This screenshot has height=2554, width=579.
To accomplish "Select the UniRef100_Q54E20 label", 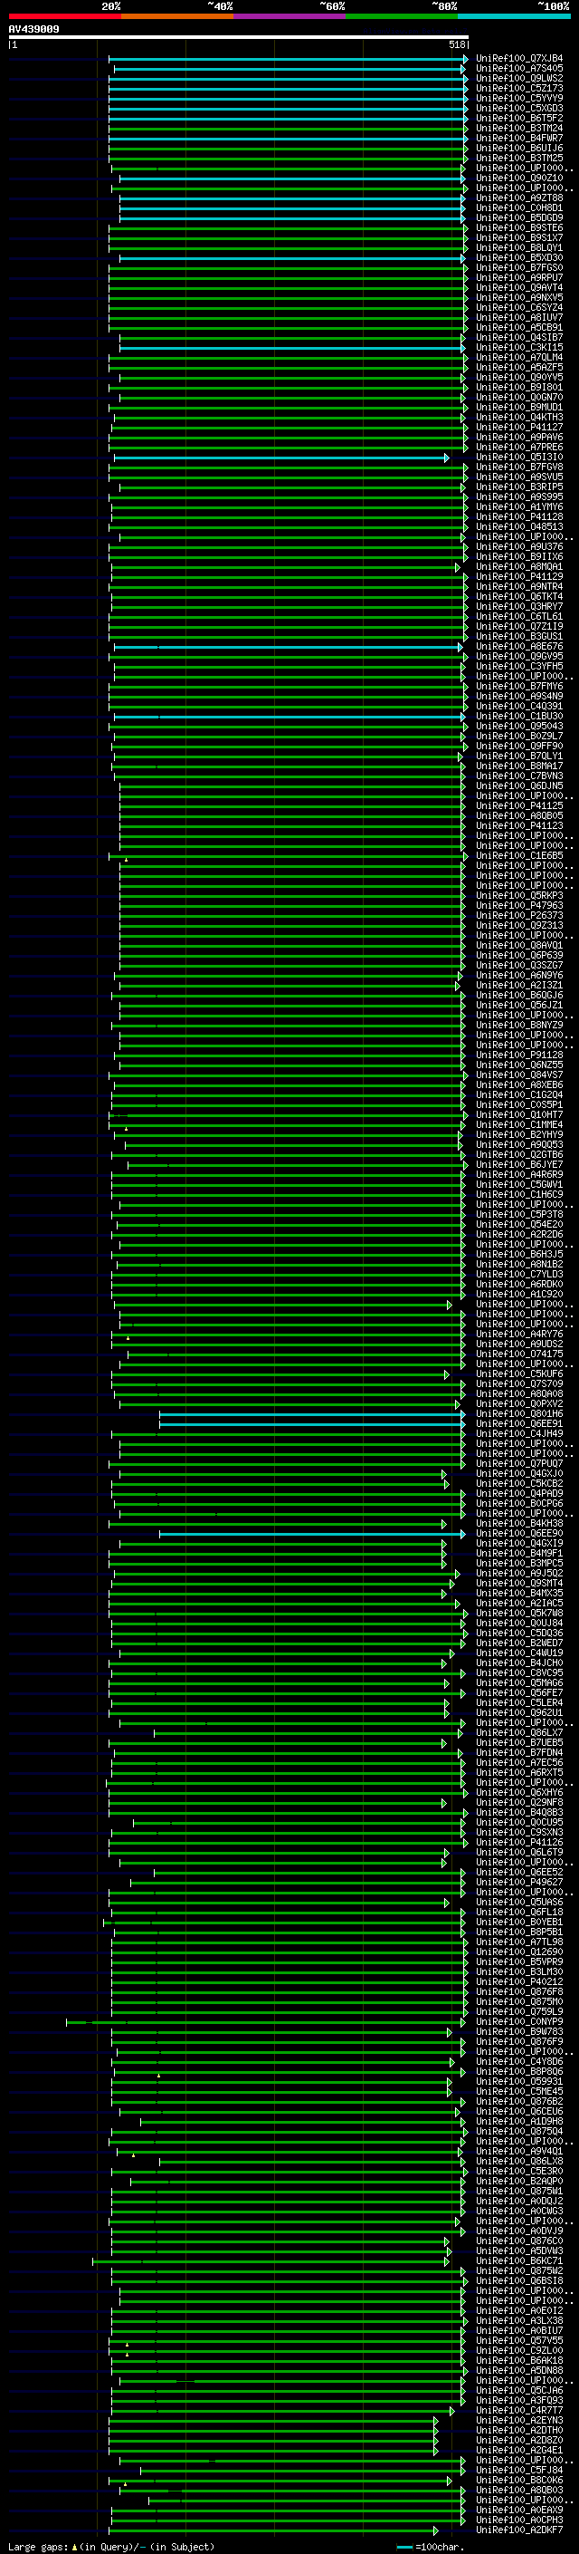I will [519, 1225].
